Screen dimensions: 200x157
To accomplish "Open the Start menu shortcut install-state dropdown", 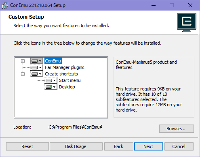I will tap(51, 80).
